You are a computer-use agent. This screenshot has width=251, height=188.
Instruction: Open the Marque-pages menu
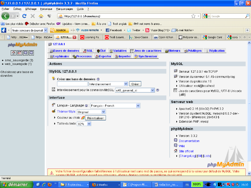click(64, 9)
